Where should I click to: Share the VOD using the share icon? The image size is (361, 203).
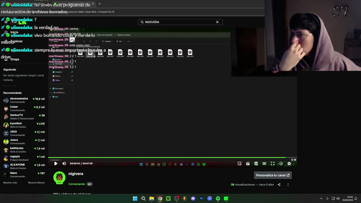[x=279, y=185]
